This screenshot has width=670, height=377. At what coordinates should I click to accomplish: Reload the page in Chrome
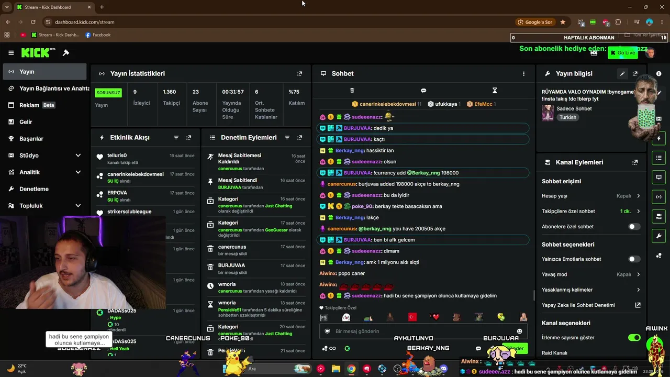tap(33, 22)
